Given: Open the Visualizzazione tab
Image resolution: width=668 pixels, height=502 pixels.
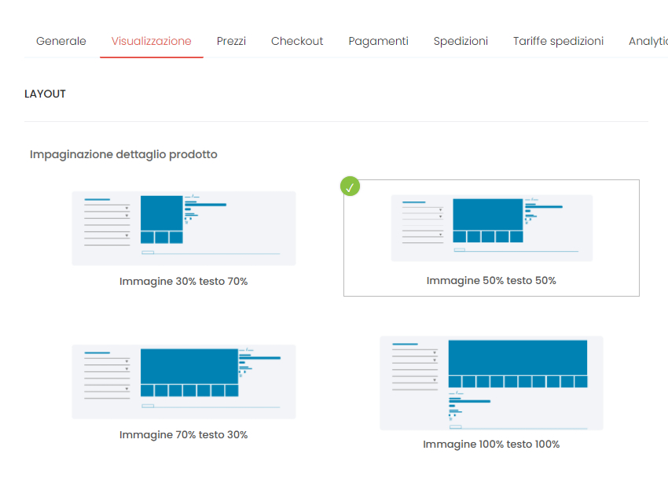Looking at the screenshot, I should 151,41.
